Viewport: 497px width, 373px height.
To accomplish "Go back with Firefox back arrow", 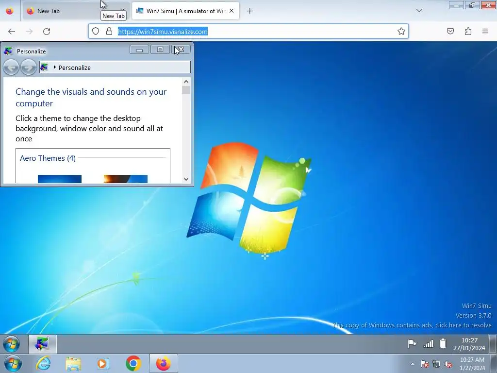I will tap(12, 32).
